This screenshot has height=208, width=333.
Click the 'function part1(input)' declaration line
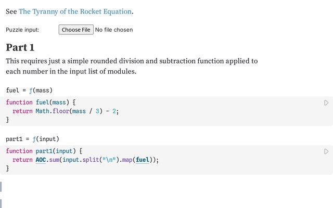(44, 151)
